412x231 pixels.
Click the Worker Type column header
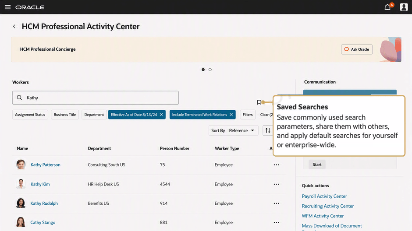pyautogui.click(x=227, y=148)
